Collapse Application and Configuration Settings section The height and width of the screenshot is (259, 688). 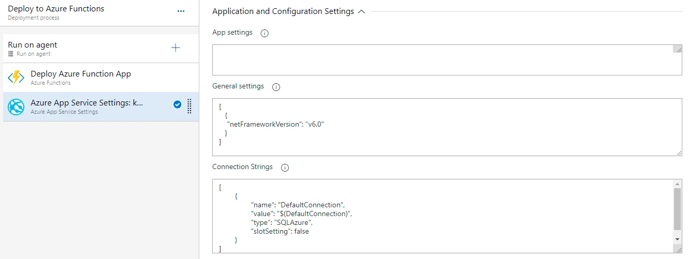(x=361, y=11)
